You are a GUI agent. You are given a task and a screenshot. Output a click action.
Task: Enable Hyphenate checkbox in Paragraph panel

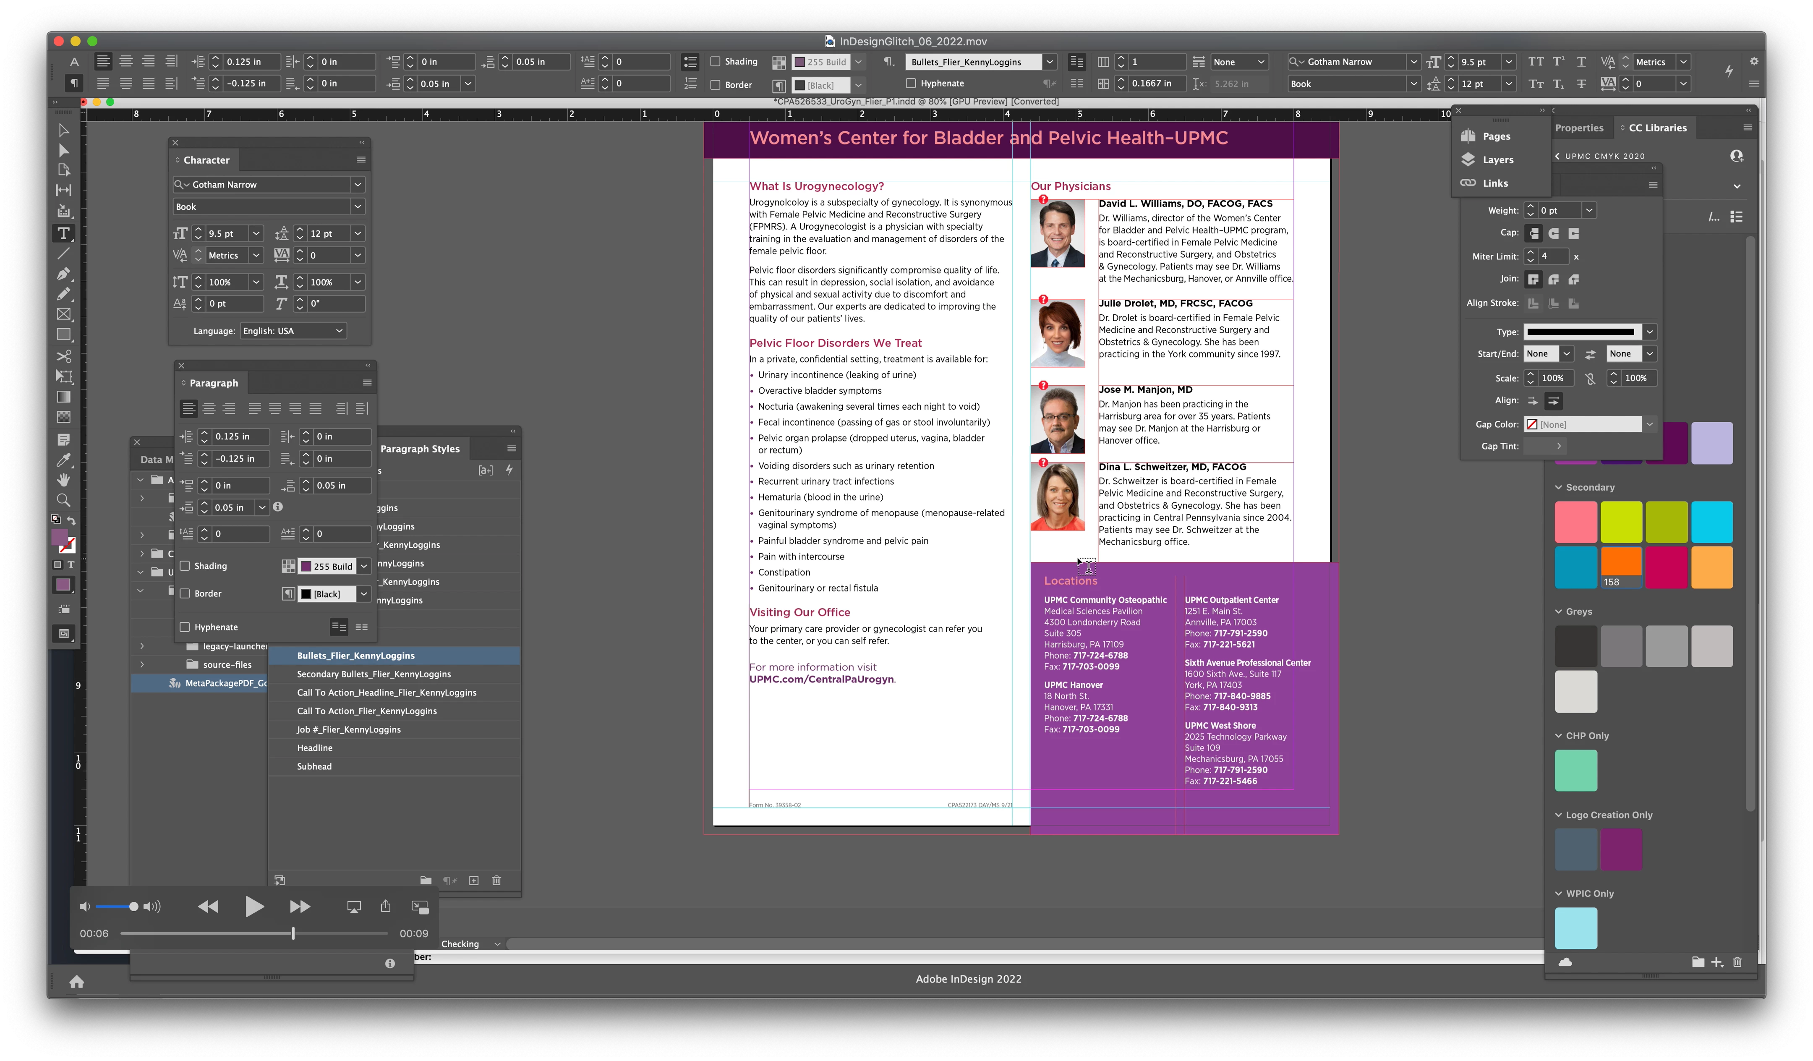[185, 627]
